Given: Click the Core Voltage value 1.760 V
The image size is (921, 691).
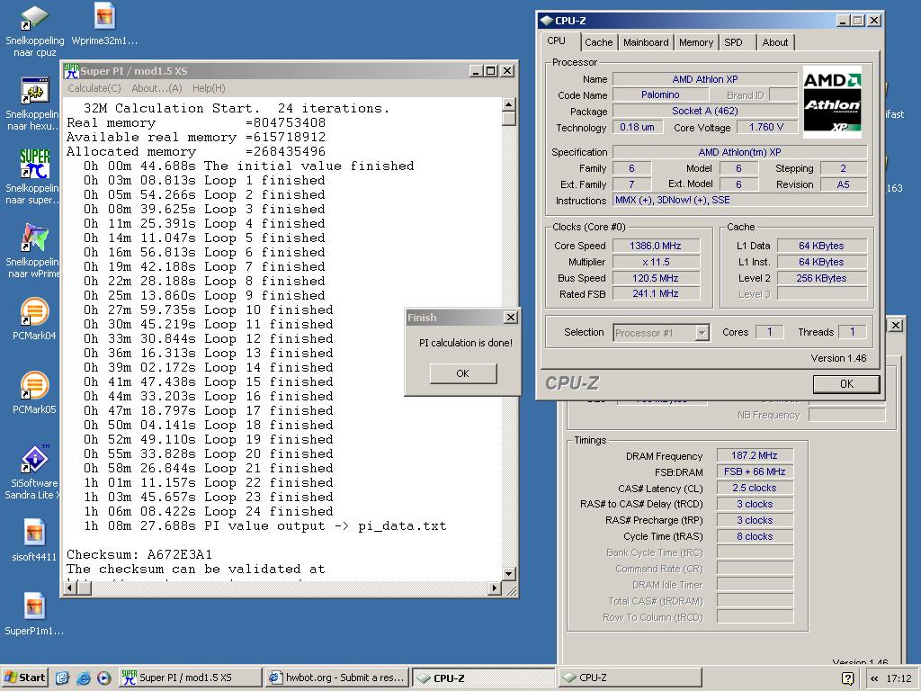Looking at the screenshot, I should click(x=766, y=127).
